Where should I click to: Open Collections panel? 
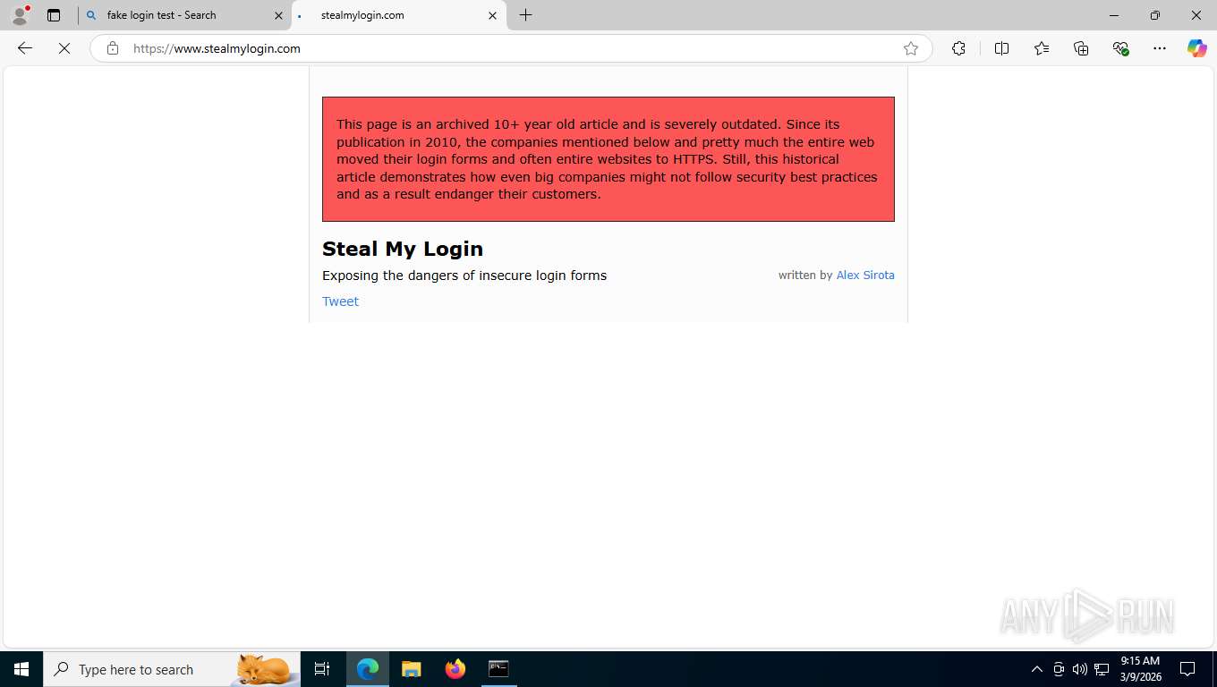coord(1081,48)
